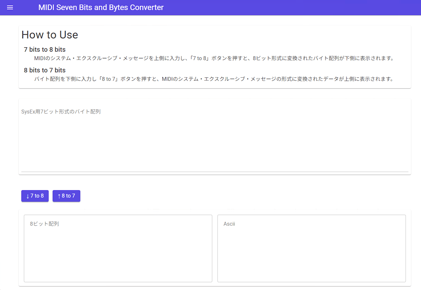Click the 'How to Use' heading

50,35
